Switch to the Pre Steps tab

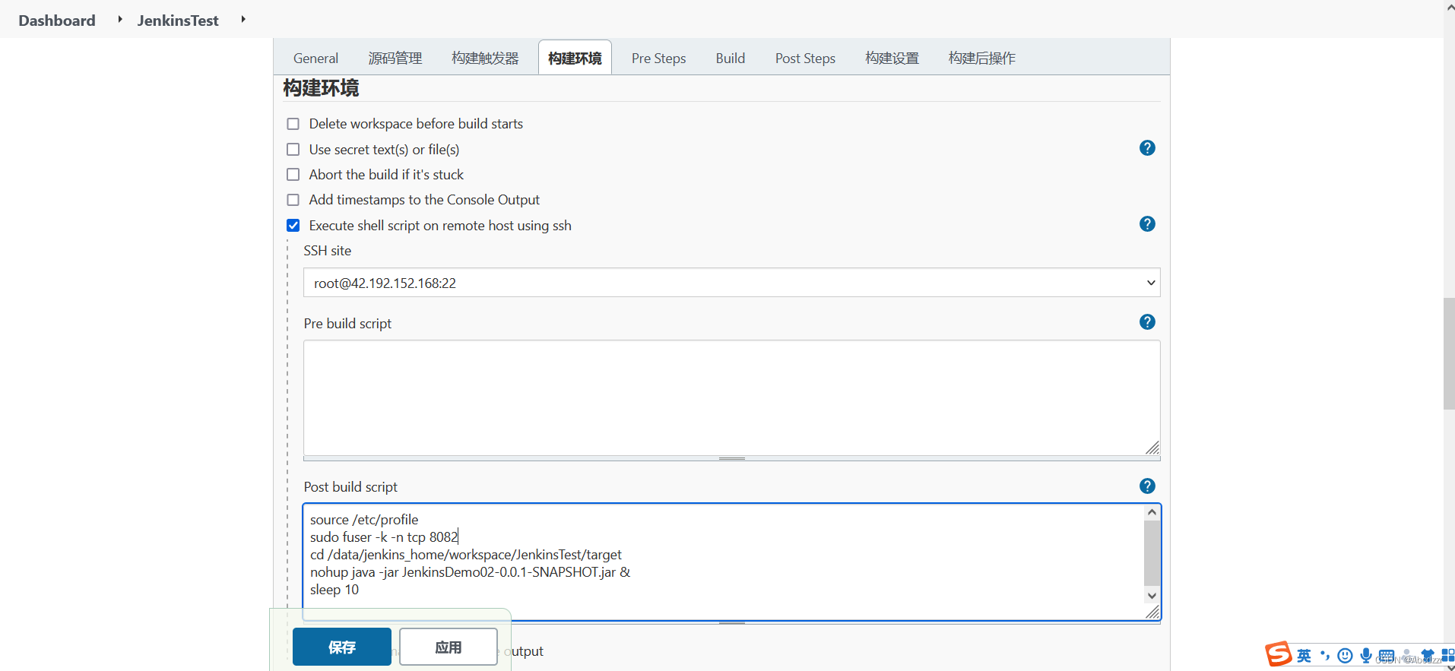click(658, 59)
